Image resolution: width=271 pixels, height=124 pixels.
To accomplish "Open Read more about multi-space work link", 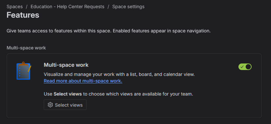I will (83, 81).
